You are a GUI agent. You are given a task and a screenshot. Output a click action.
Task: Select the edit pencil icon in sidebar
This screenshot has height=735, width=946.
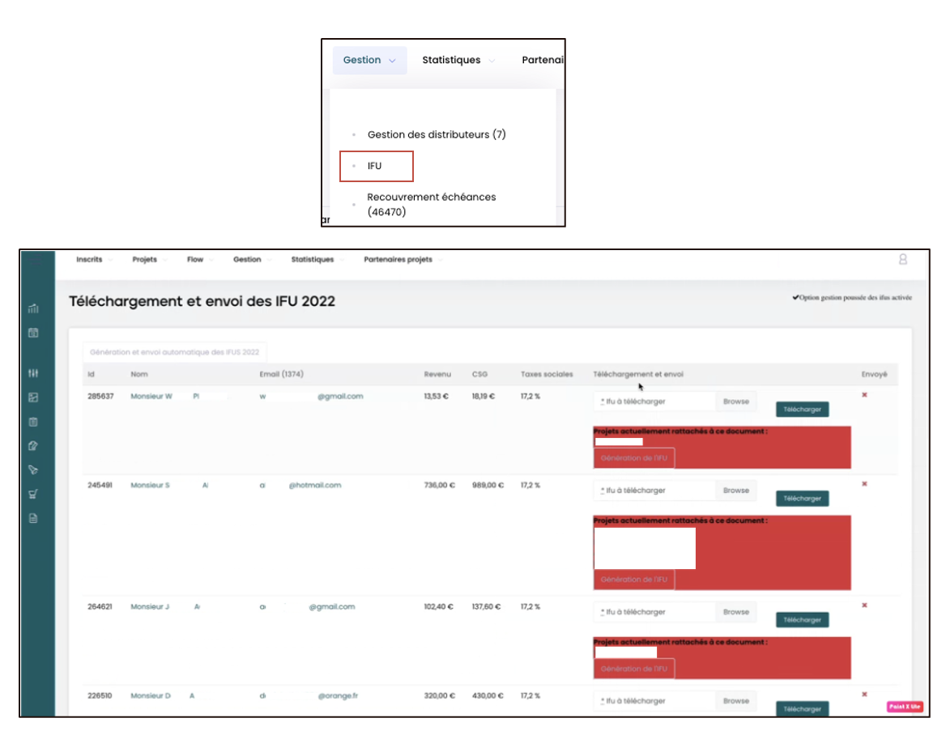(33, 445)
